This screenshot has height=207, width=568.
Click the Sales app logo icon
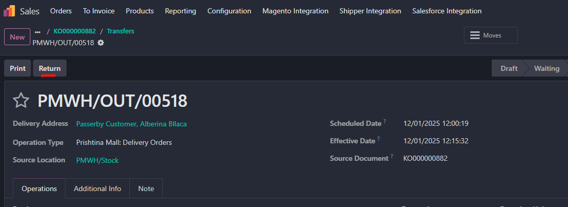(x=9, y=11)
